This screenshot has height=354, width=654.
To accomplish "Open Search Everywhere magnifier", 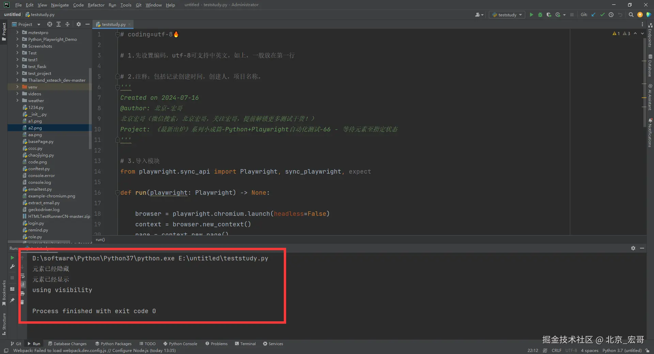I will (x=631, y=15).
